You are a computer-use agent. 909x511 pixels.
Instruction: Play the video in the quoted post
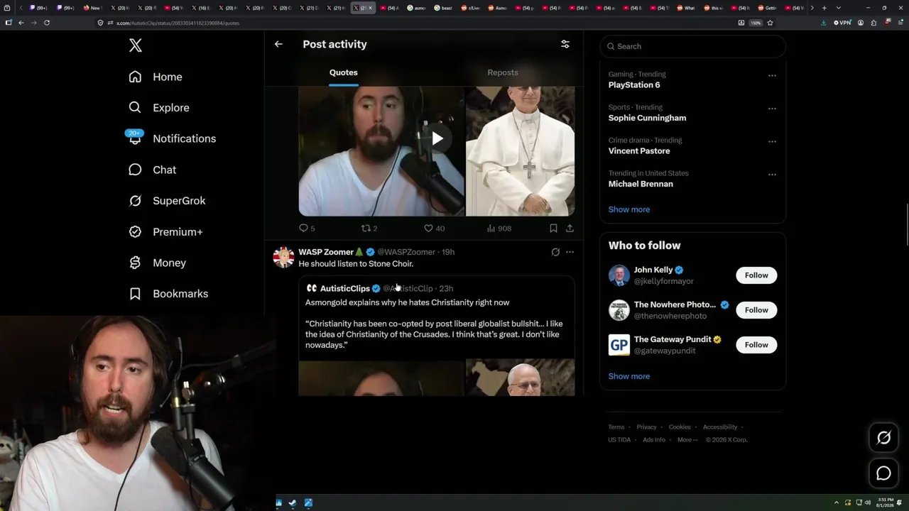[x=437, y=138]
